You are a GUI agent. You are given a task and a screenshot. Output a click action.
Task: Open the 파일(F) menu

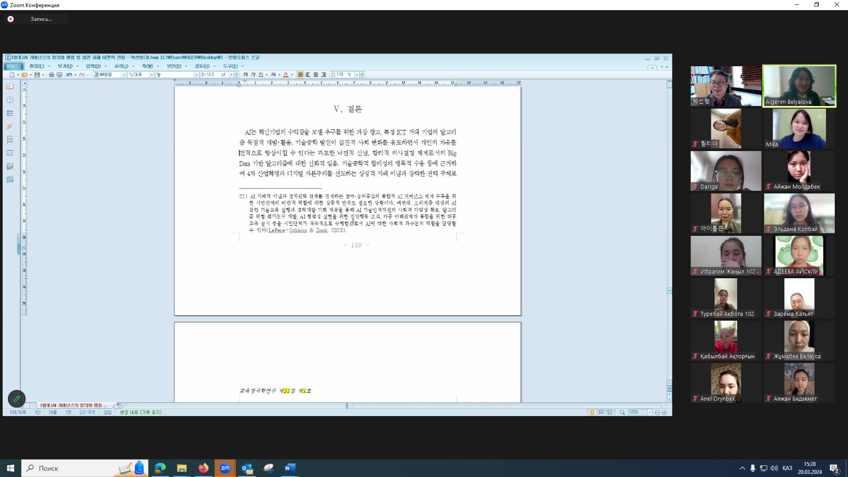(x=13, y=66)
